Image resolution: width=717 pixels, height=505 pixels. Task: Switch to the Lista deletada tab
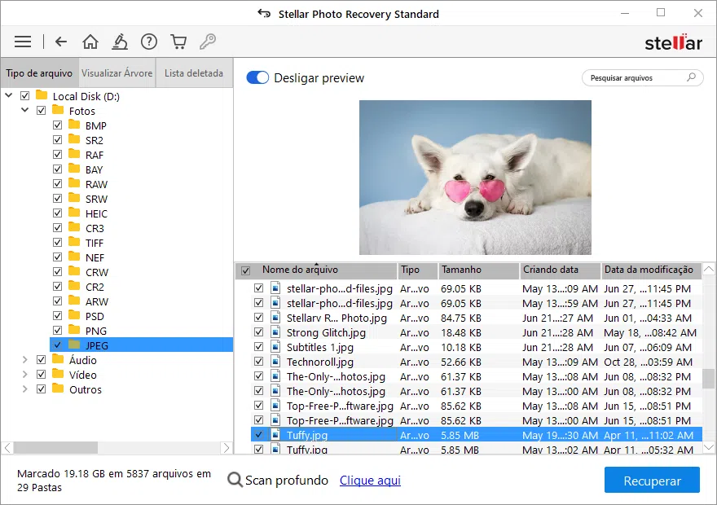[x=193, y=73]
